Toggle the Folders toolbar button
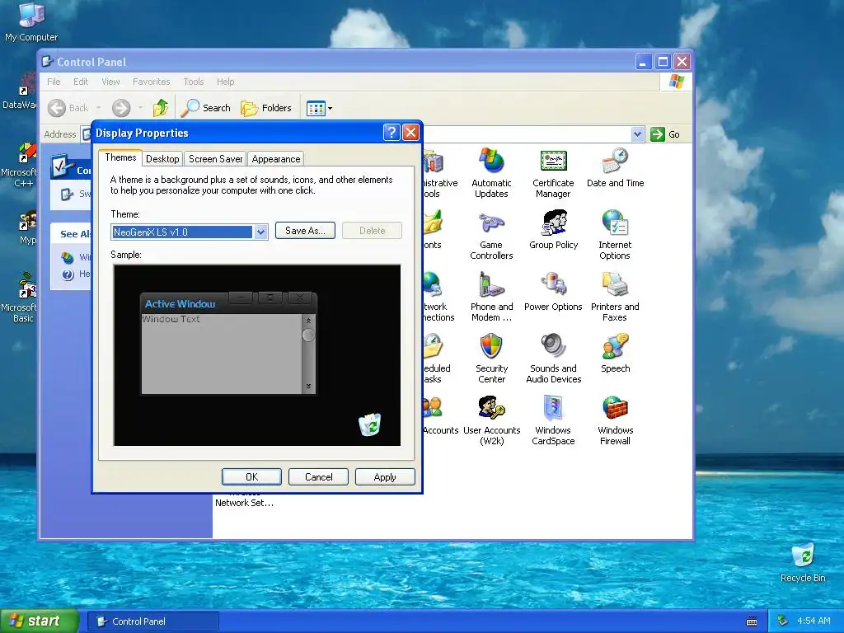The width and height of the screenshot is (844, 633). [266, 108]
